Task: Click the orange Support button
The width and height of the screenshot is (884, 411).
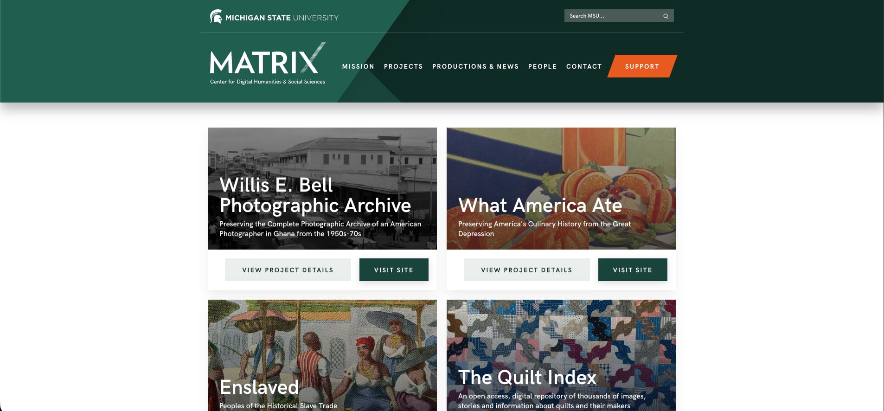Action: click(x=642, y=66)
